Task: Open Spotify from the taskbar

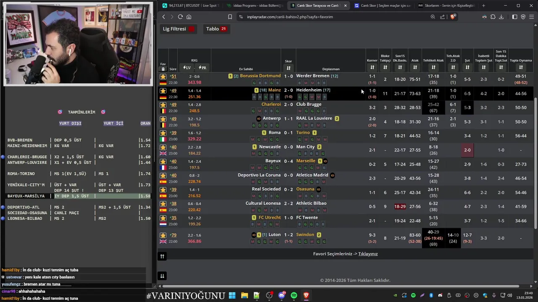Action: click(x=294, y=295)
